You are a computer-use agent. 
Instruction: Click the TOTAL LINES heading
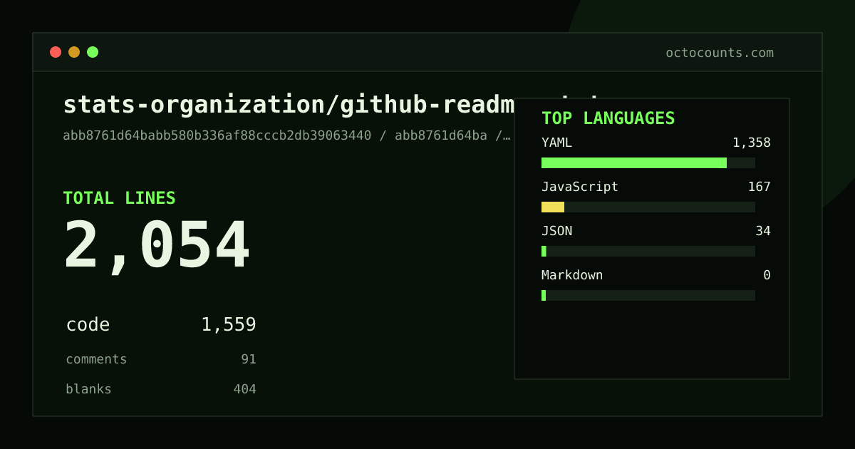tap(119, 198)
